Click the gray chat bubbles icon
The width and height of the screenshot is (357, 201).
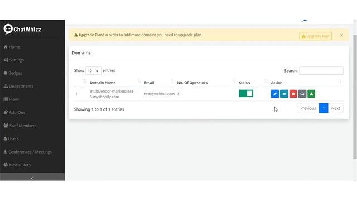pos(302,94)
